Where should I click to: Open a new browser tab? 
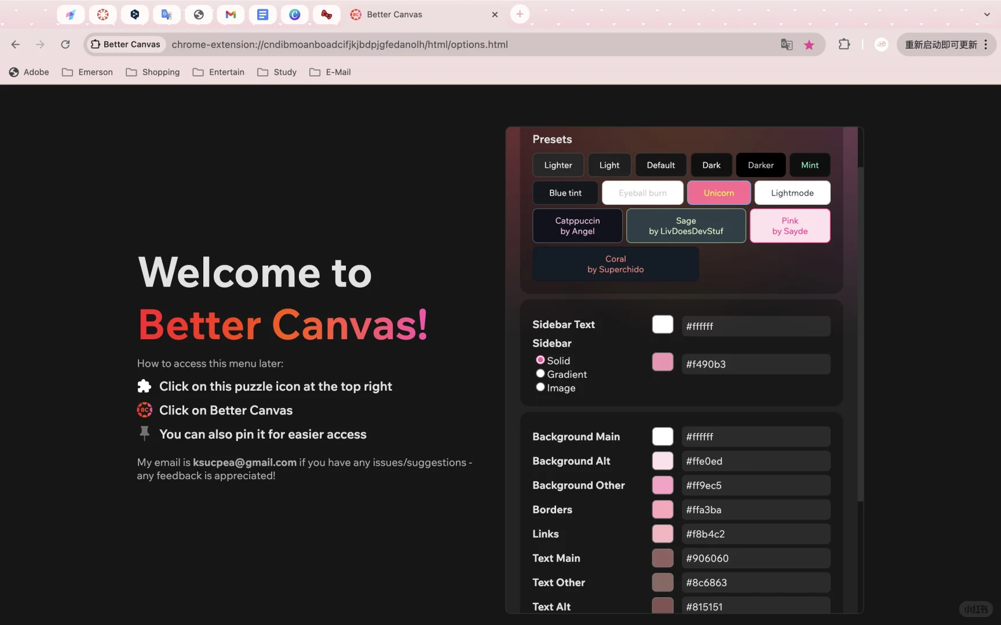click(x=520, y=14)
